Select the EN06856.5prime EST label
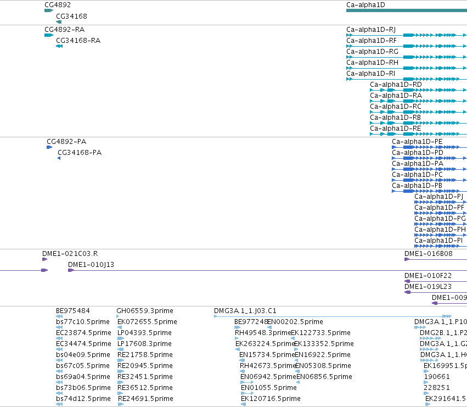 324,377
